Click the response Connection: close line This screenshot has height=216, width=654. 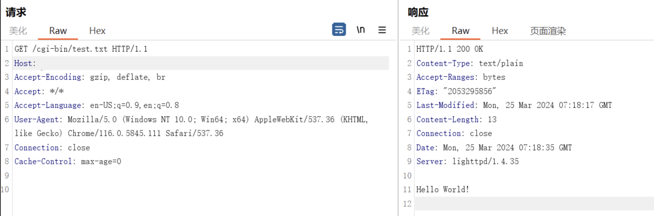(x=454, y=134)
